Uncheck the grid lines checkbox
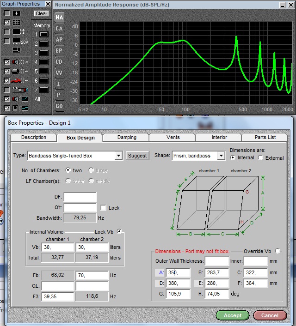Image resolution: width=296 pixels, height=326 pixels. point(7,23)
